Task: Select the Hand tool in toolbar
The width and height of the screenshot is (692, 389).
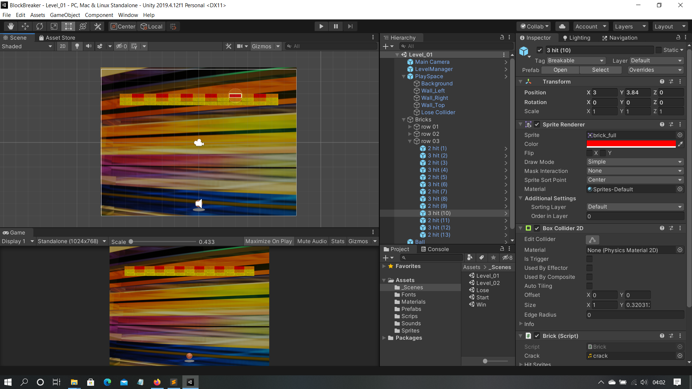Action: click(11, 26)
